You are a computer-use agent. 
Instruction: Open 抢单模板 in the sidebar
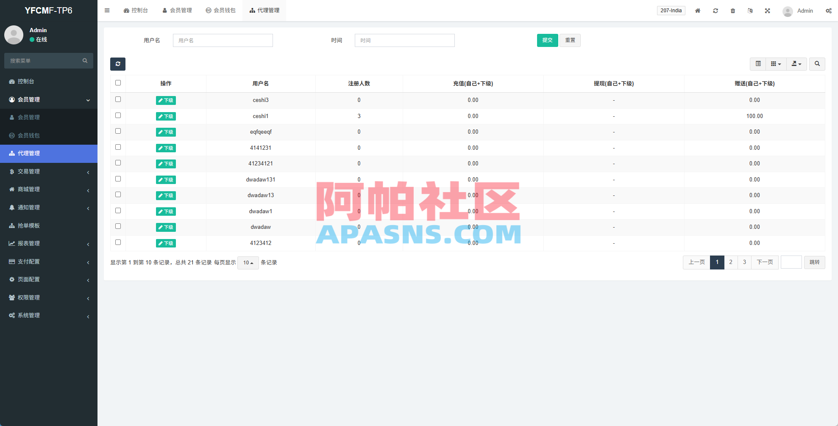49,225
